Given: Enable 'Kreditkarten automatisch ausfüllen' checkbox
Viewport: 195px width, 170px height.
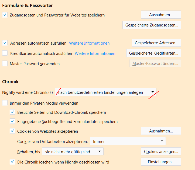Looking at the screenshot, I should coord(5,53).
